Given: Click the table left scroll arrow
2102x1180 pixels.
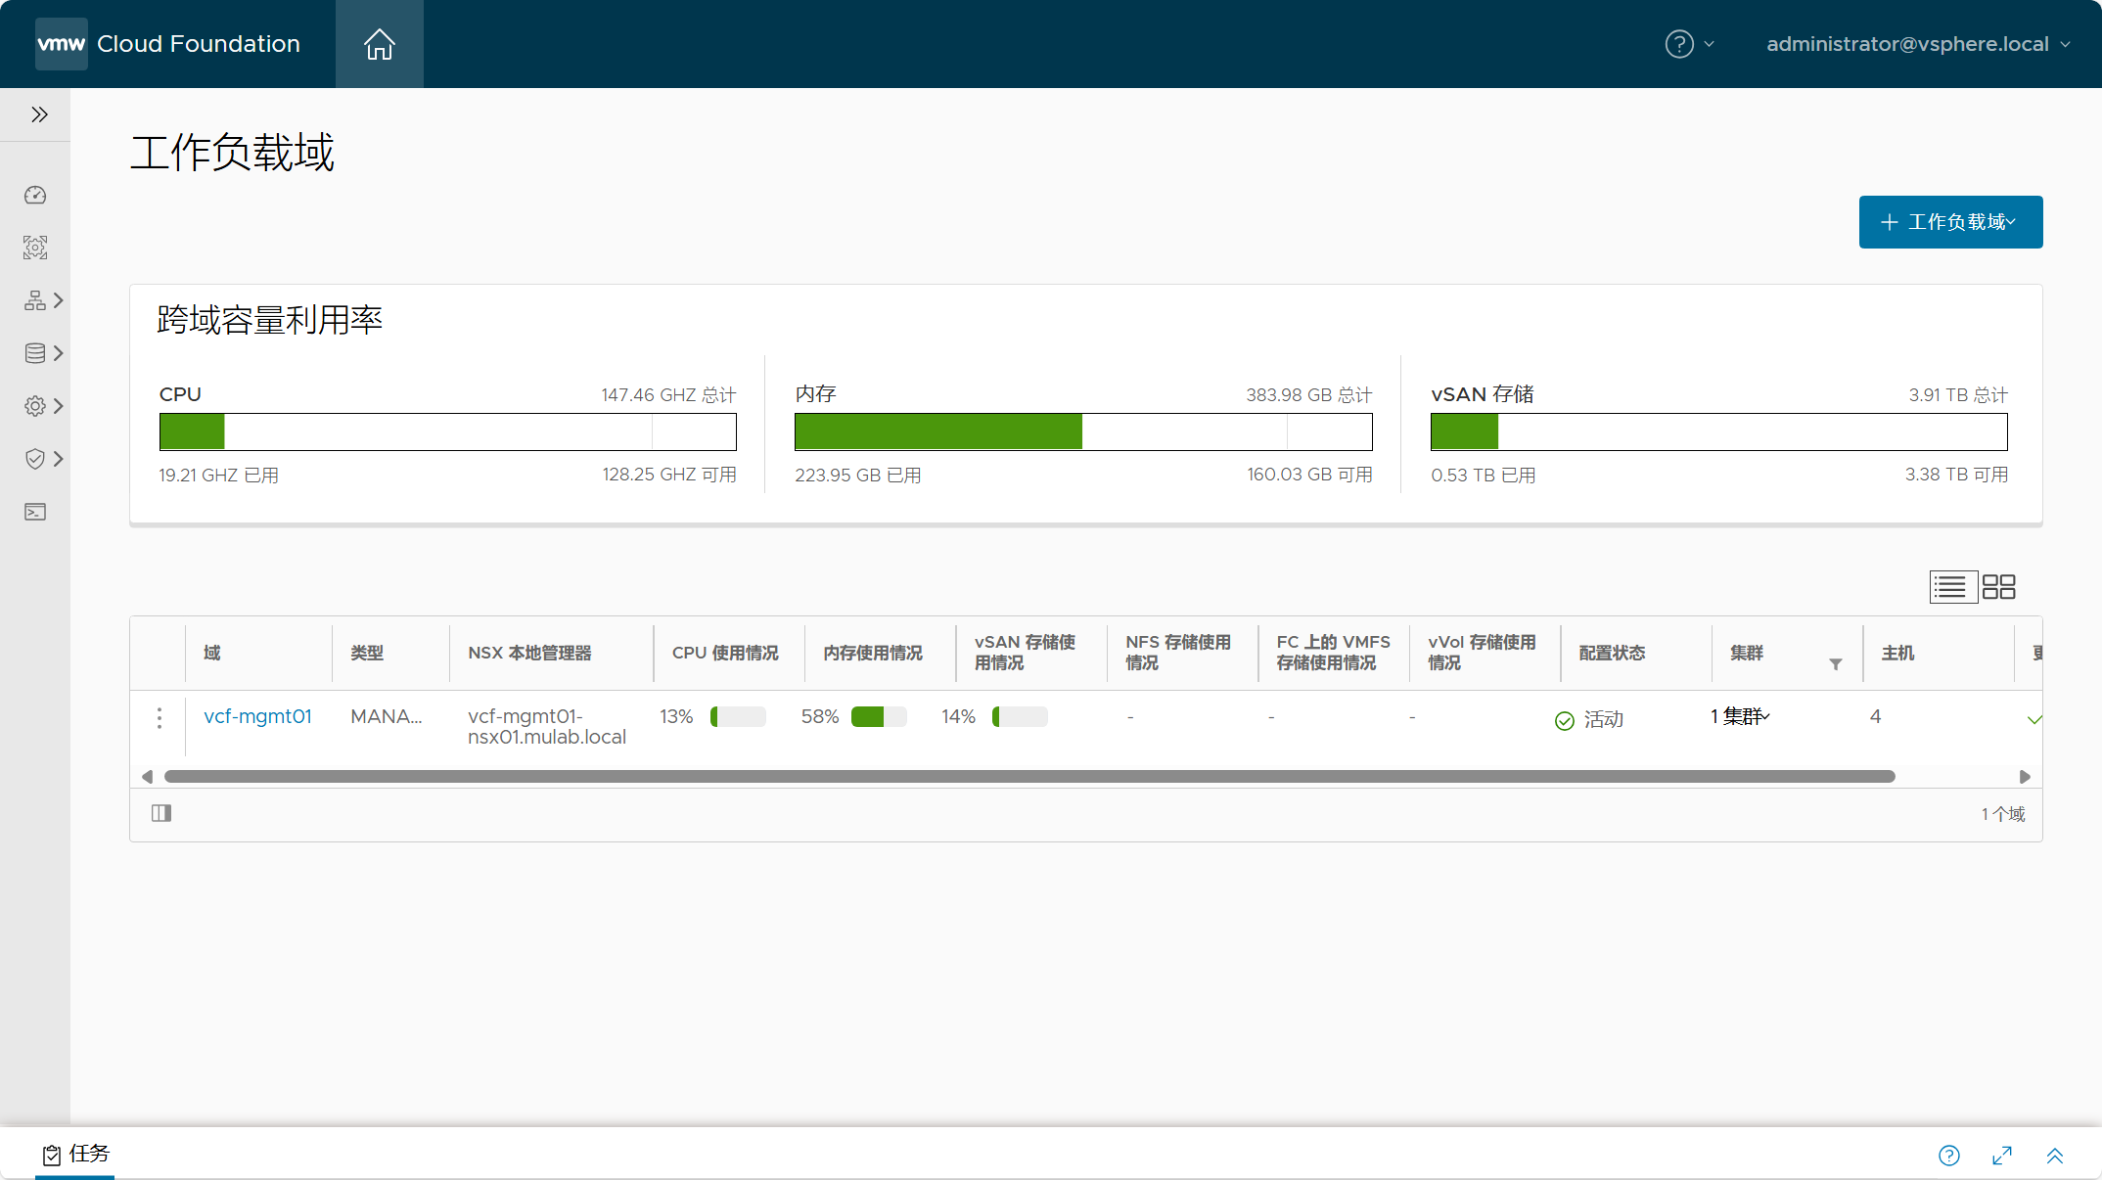Looking at the screenshot, I should pyautogui.click(x=147, y=777).
